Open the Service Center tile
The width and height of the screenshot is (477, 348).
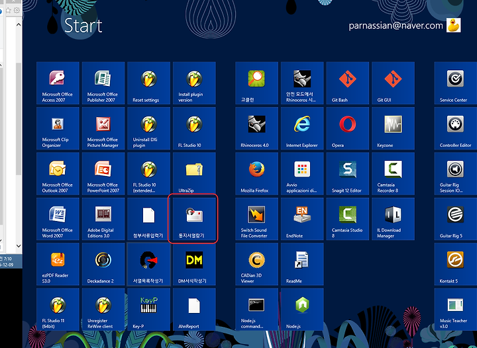coord(455,83)
